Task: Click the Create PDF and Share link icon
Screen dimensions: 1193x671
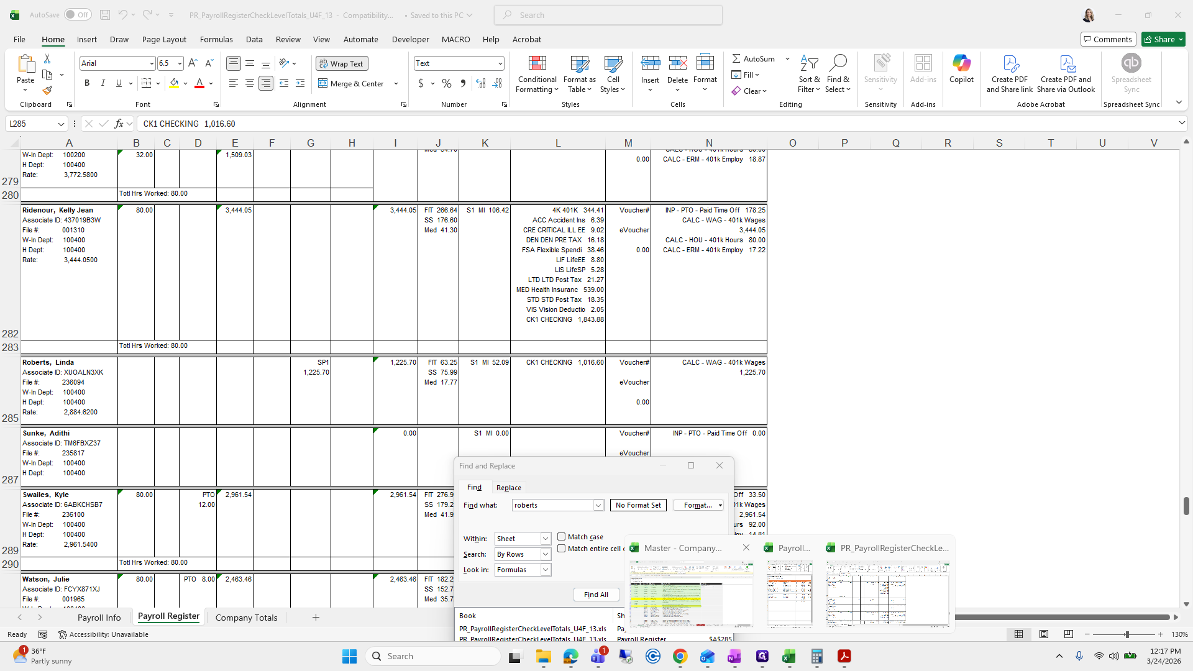Action: tap(1010, 63)
